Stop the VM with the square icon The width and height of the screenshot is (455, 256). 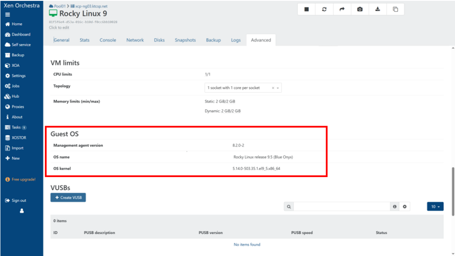click(307, 9)
